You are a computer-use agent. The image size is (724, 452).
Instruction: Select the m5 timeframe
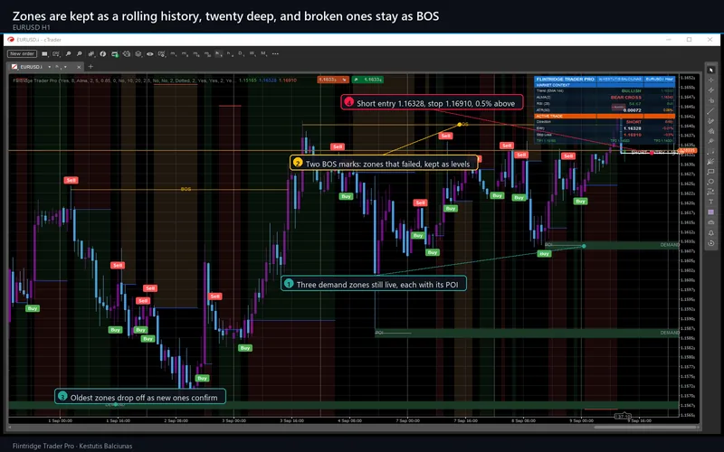pyautogui.click(x=185, y=54)
